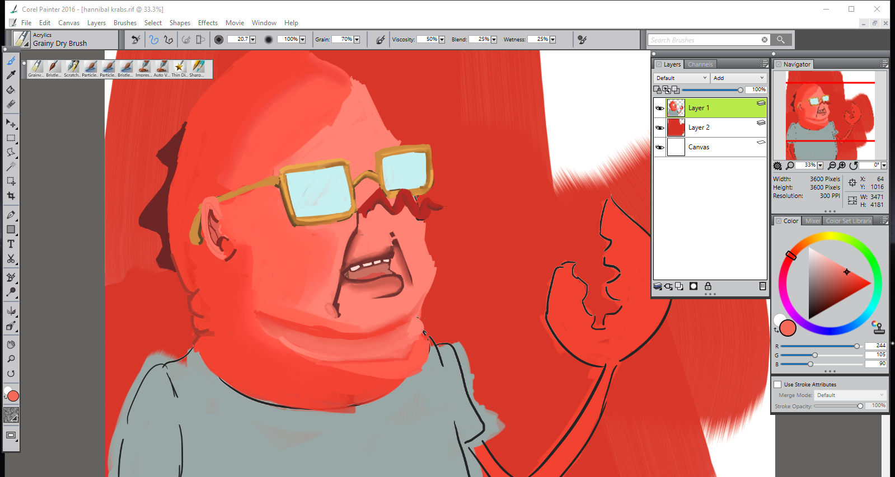Viewport: 895px width, 477px height.
Task: Select the Rotate Page tool
Action: [11, 374]
